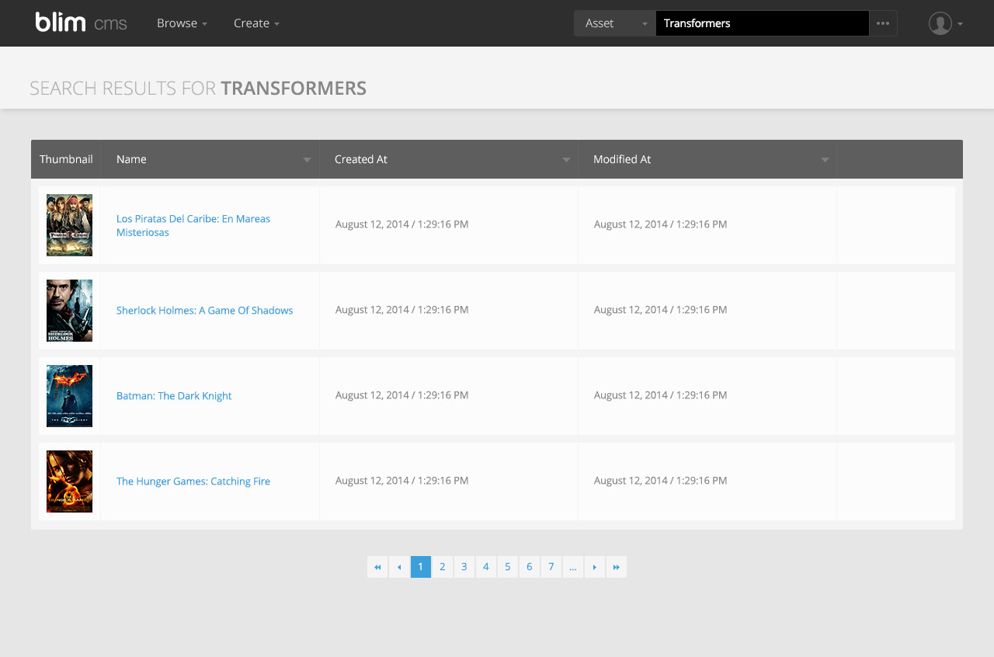Click the Batman Dark Knight poster thumbnail
994x657 pixels.
(69, 396)
